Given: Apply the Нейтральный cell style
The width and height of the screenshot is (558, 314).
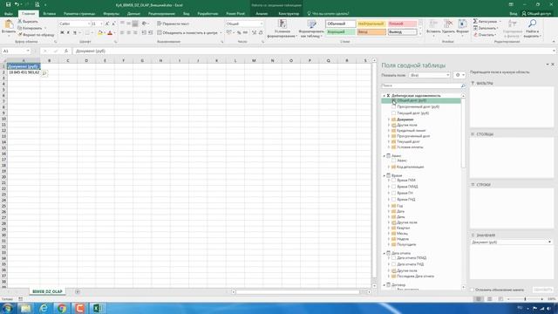Looking at the screenshot, I should tap(371, 24).
